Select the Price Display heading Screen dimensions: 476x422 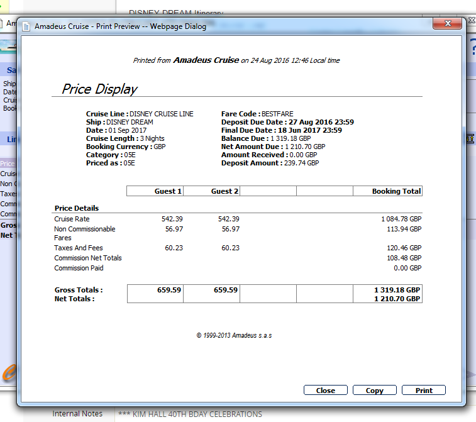click(99, 89)
